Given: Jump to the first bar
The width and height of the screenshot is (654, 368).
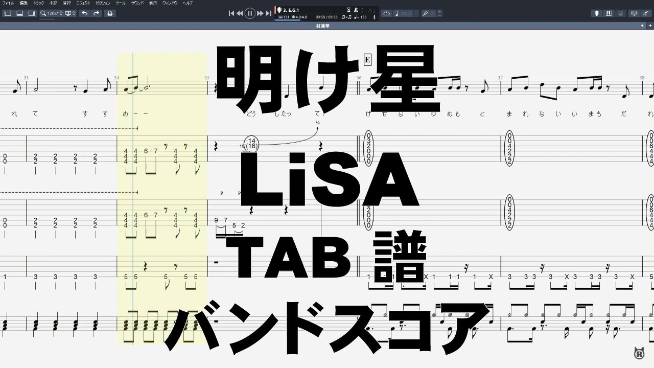Looking at the screenshot, I should click(231, 13).
